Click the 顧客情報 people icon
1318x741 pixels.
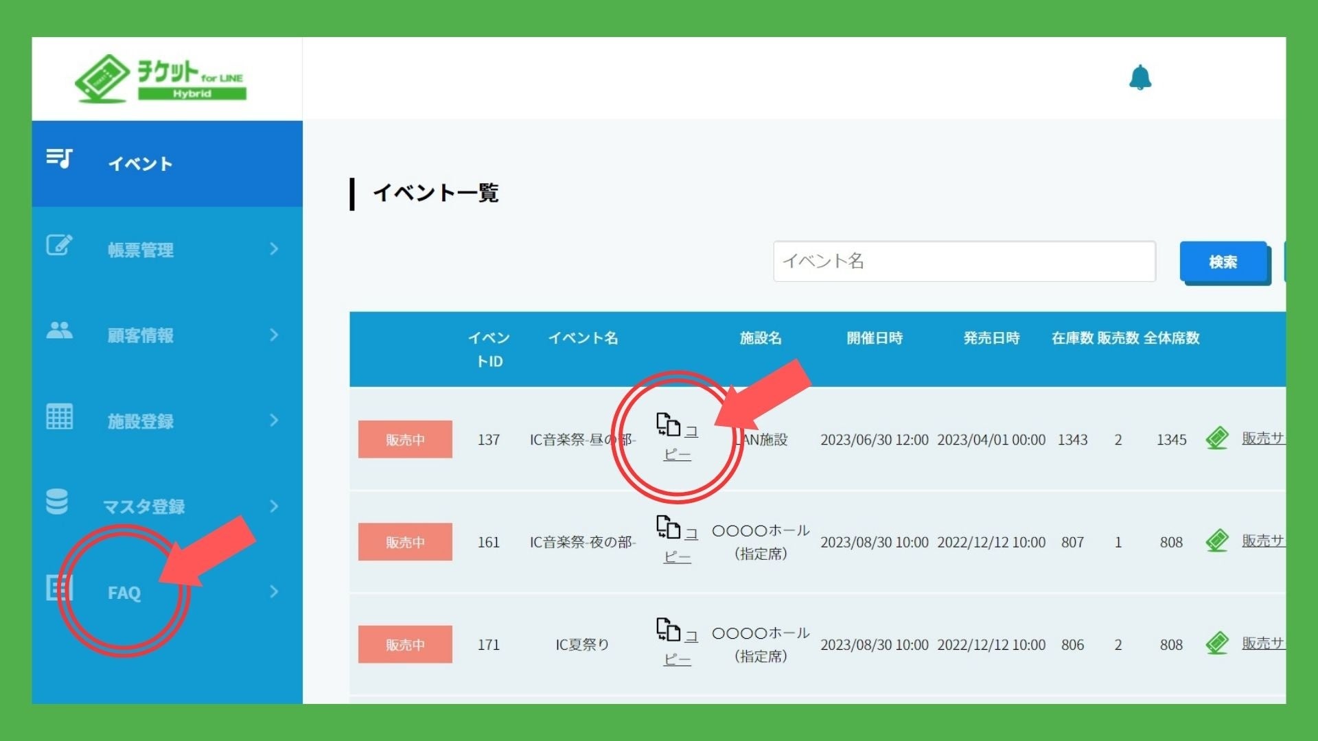59,331
